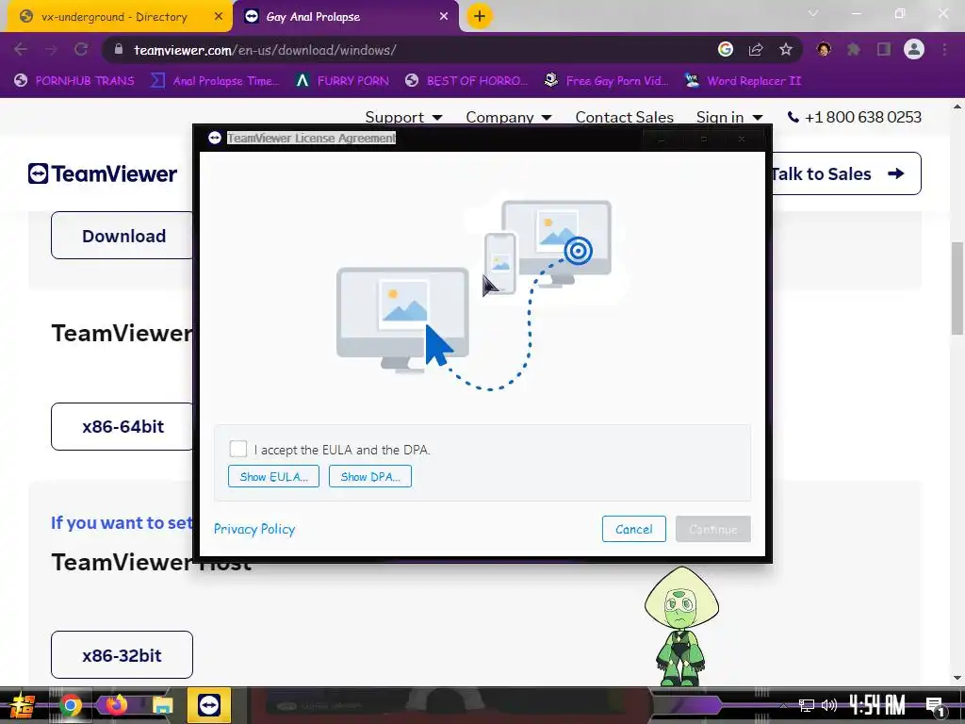This screenshot has width=965, height=724.
Task: Click the teamviewer.com address bar
Action: coord(406,50)
